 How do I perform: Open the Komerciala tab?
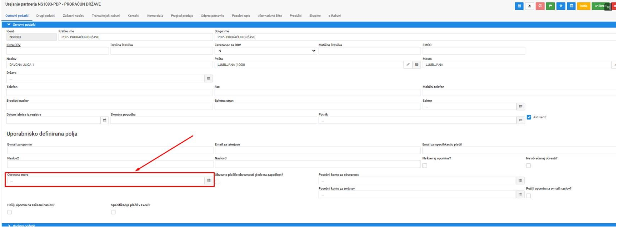[x=155, y=16]
